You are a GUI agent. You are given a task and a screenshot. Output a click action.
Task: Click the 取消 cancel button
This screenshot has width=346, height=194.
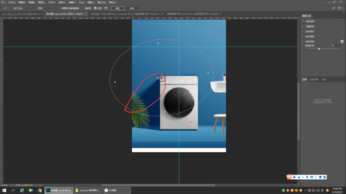(x=132, y=8)
